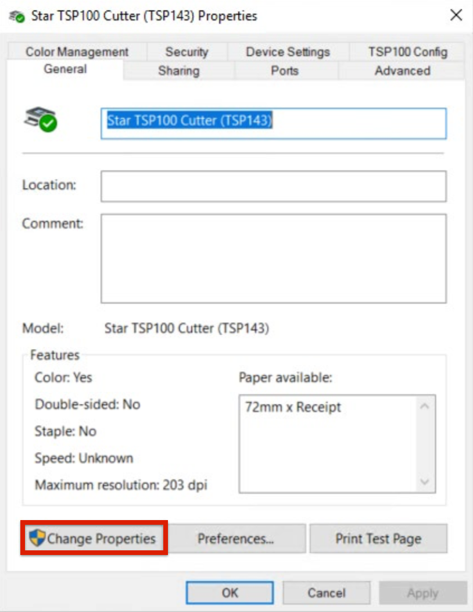Click the Print Test Page button
The height and width of the screenshot is (612, 473).
(x=378, y=539)
